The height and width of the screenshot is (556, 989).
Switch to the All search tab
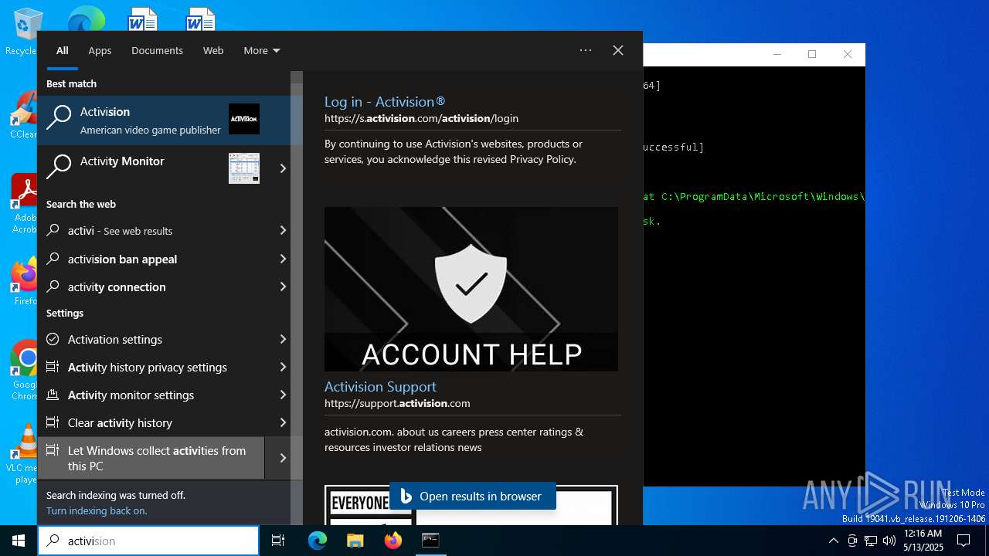pos(63,50)
